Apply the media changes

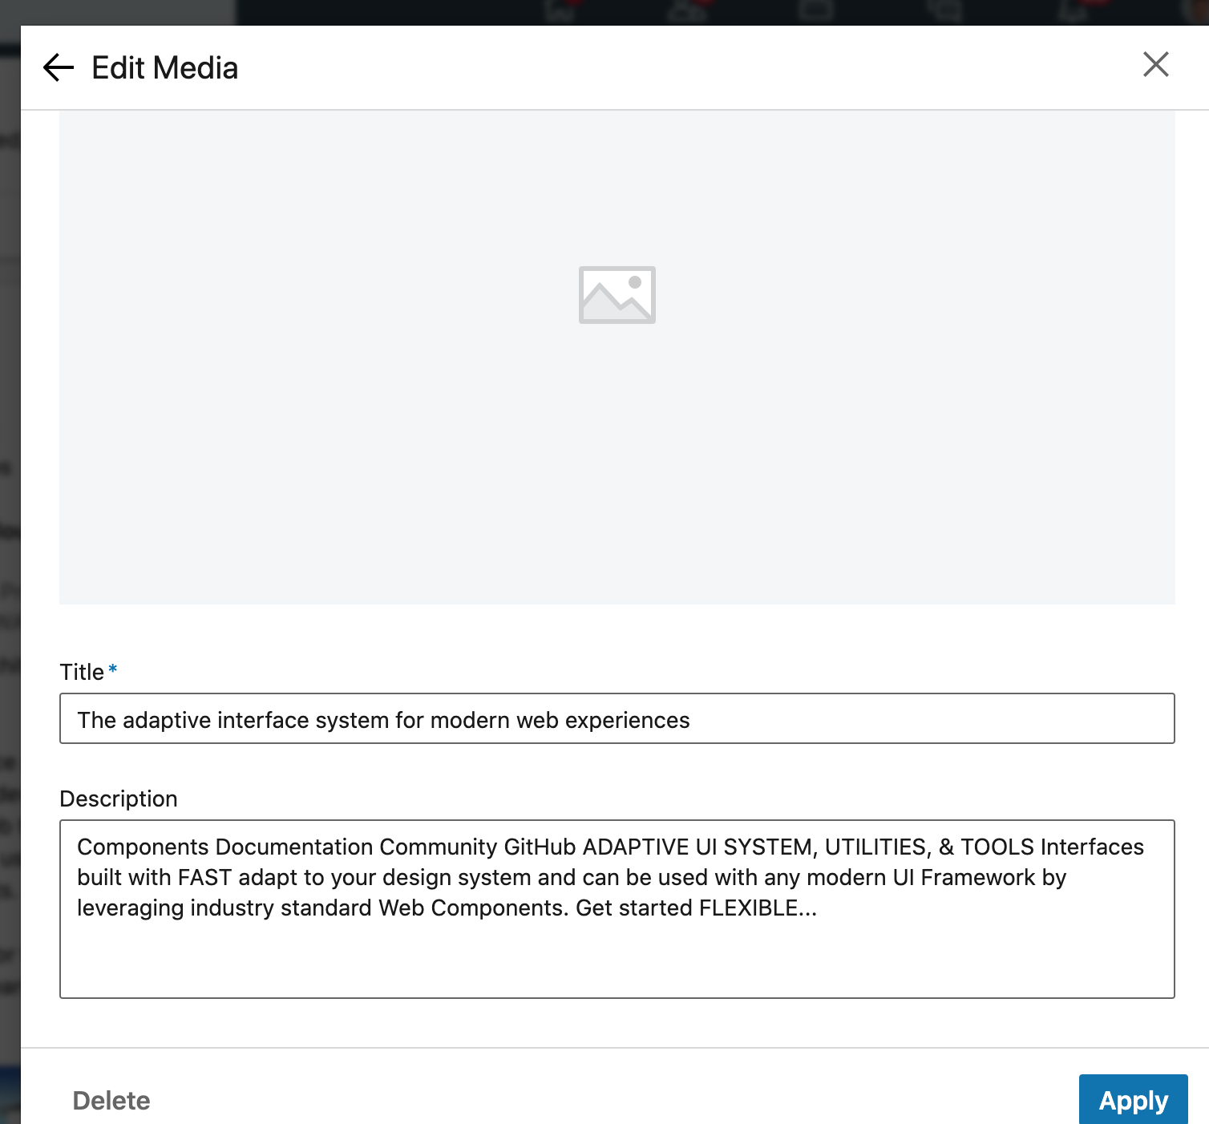click(x=1132, y=1100)
